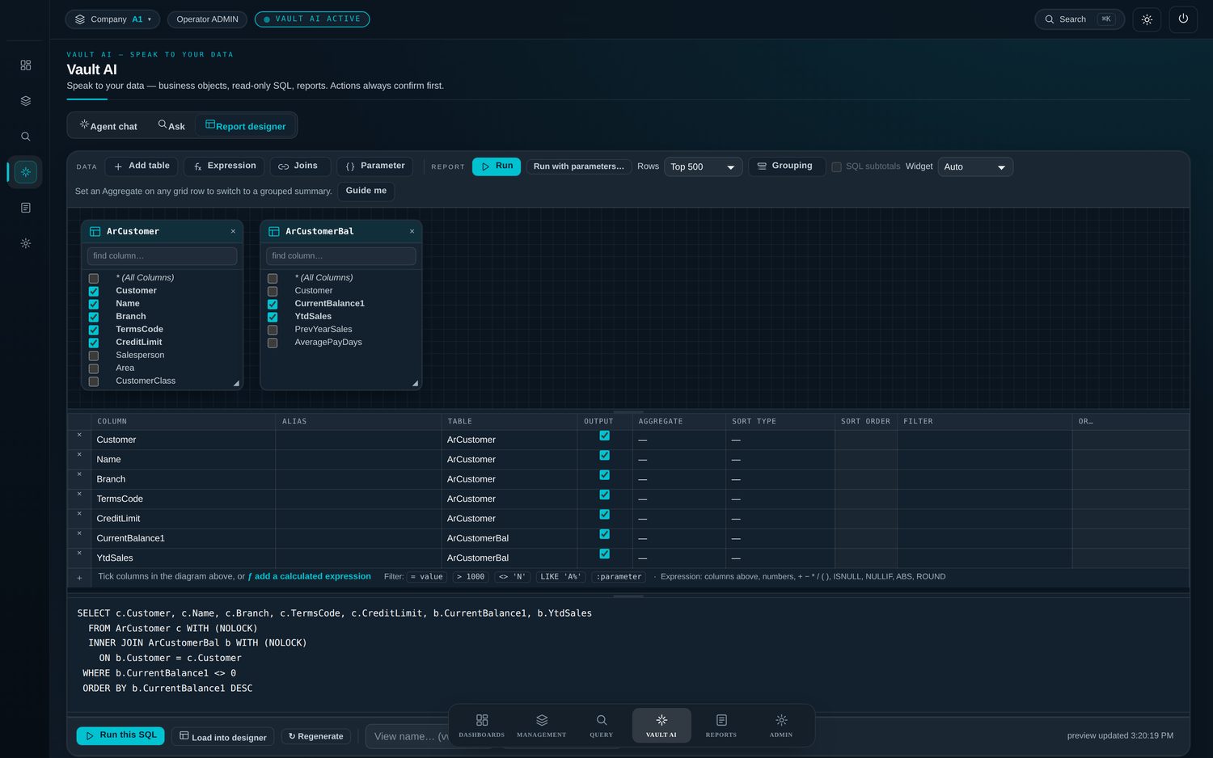Screen dimensions: 1213x758
Task: Open Aggregate cell for Customer row
Action: pos(678,440)
